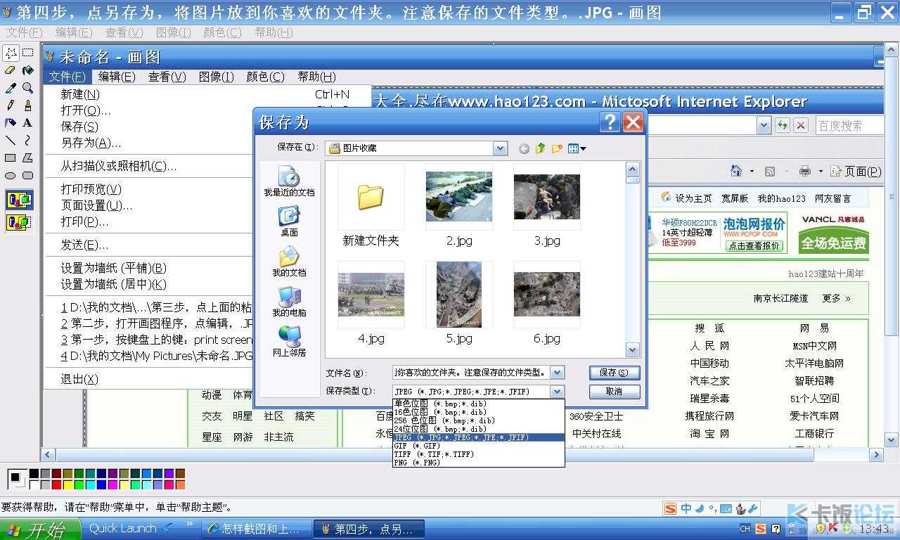The width and height of the screenshot is (900, 540).
Task: Open 我的文档 in the places bar
Action: tap(289, 261)
